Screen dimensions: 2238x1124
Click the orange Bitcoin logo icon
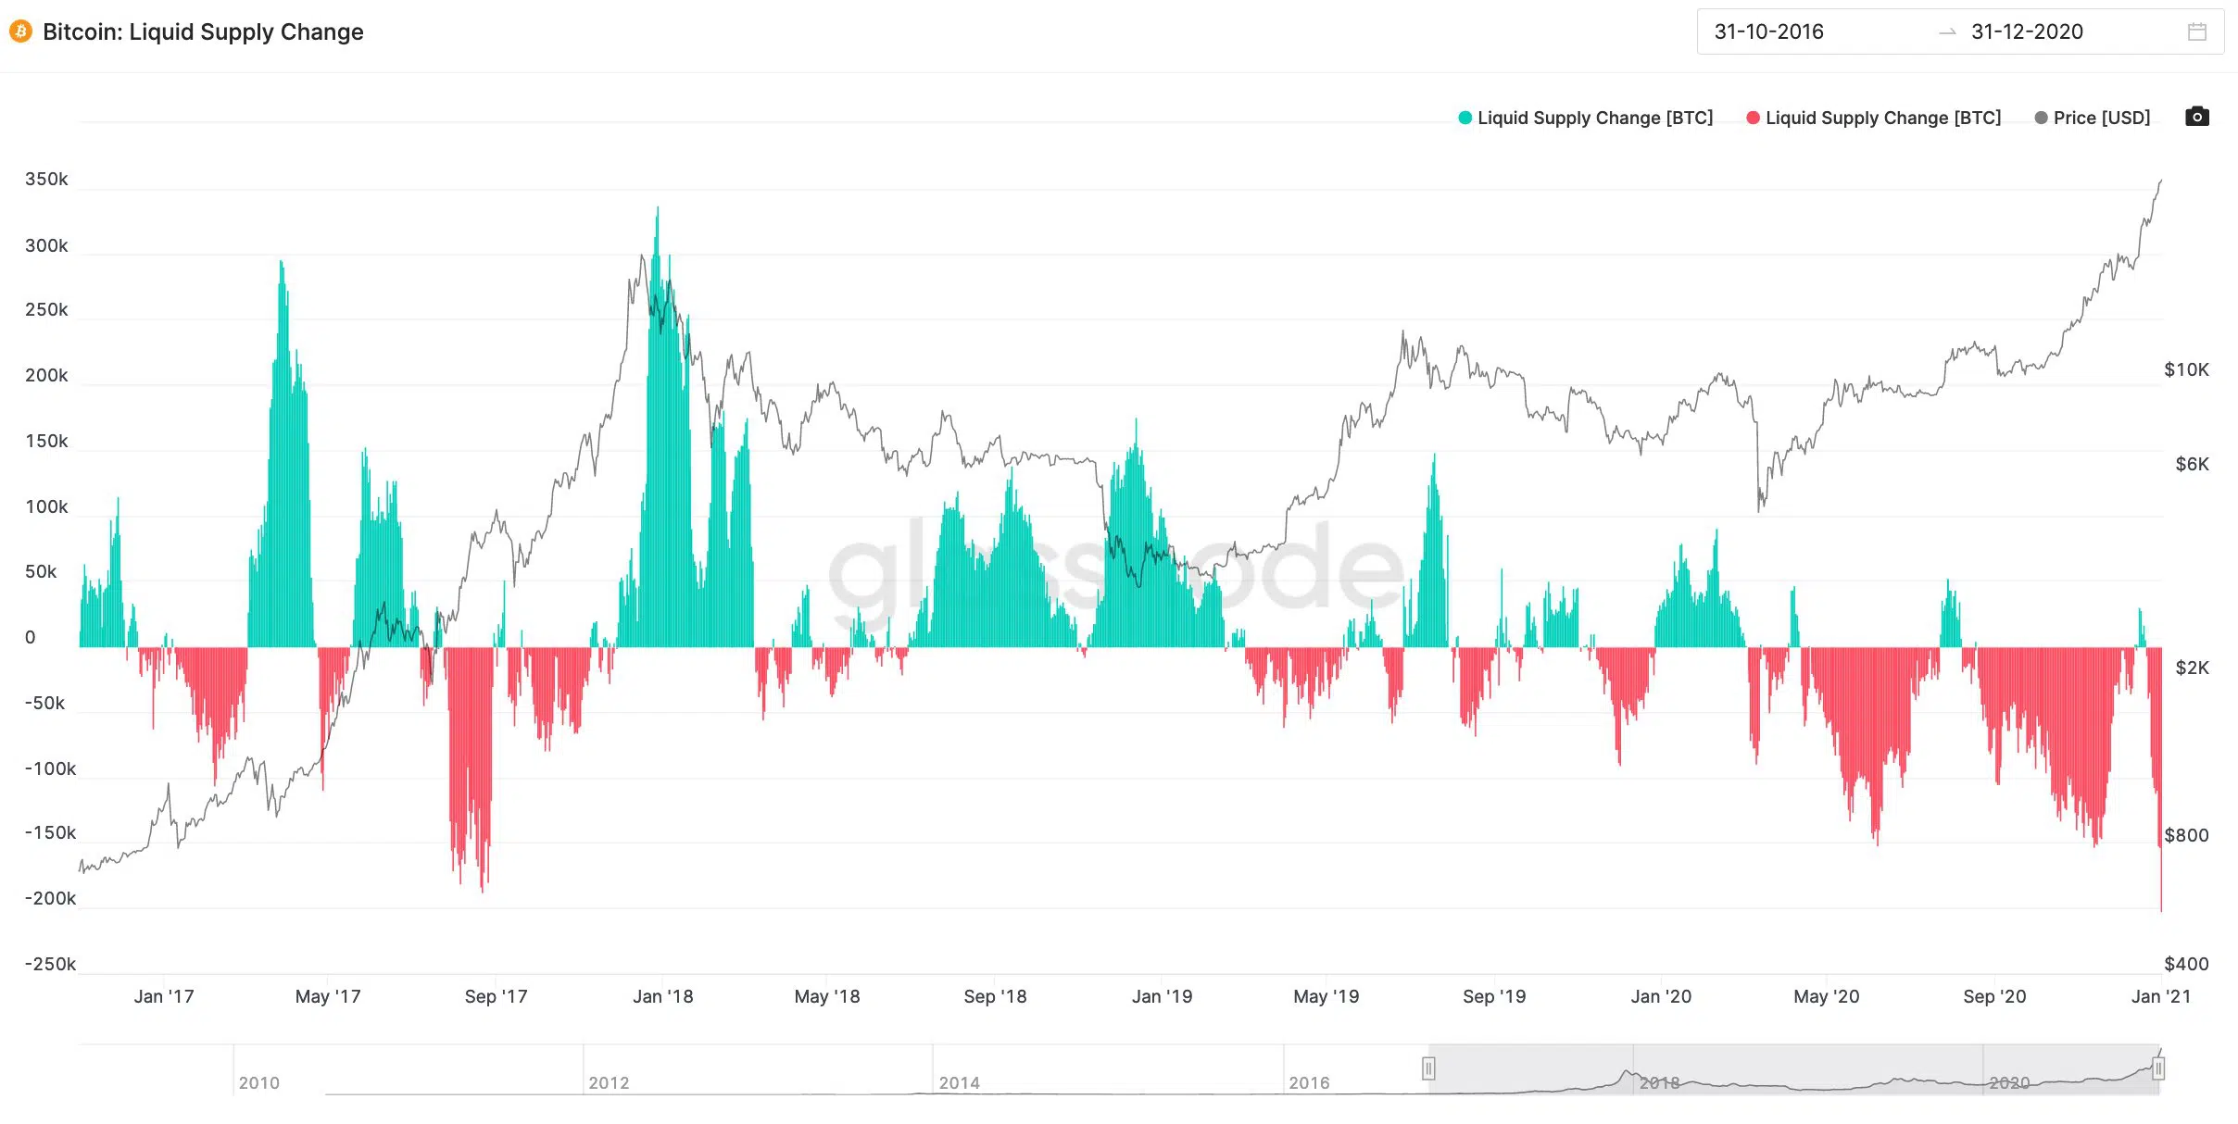[x=20, y=31]
